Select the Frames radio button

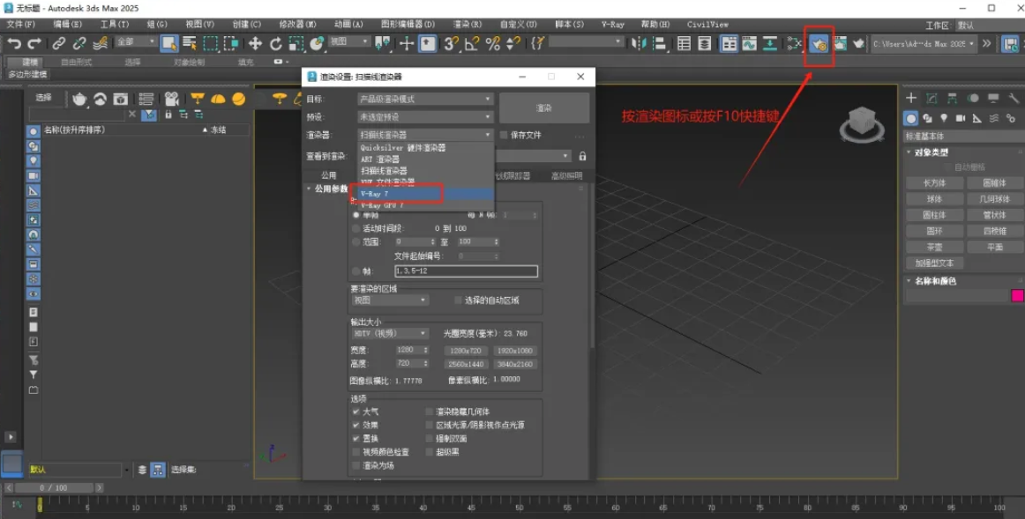pyautogui.click(x=356, y=271)
